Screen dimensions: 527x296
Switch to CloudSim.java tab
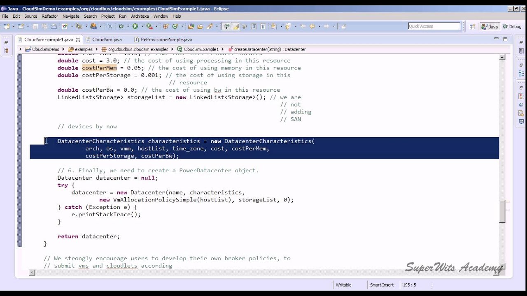107,39
